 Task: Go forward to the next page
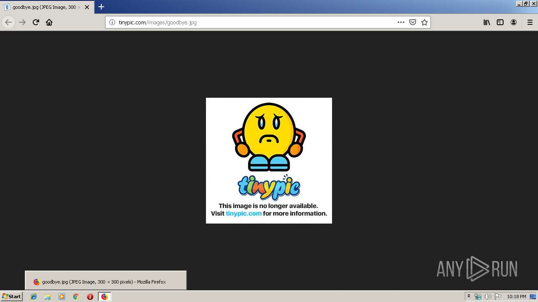22,22
